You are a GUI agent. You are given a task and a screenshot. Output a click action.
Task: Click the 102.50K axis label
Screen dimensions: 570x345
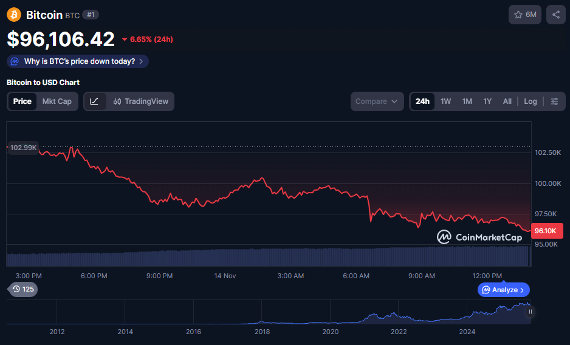pyautogui.click(x=548, y=152)
